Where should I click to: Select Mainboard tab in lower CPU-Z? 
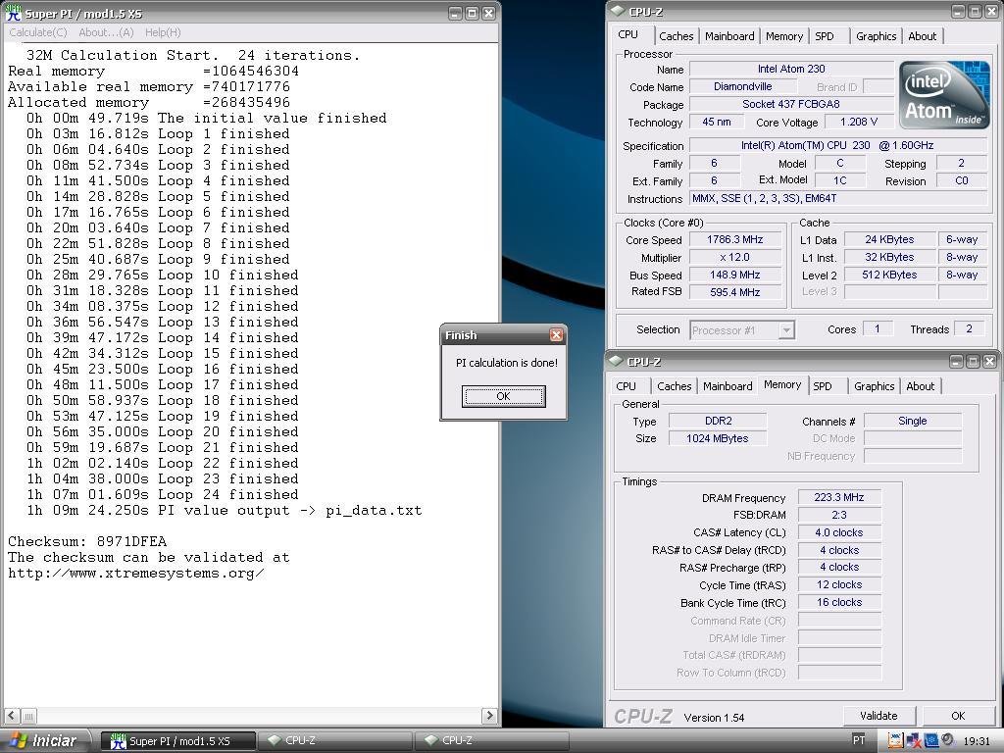(728, 386)
